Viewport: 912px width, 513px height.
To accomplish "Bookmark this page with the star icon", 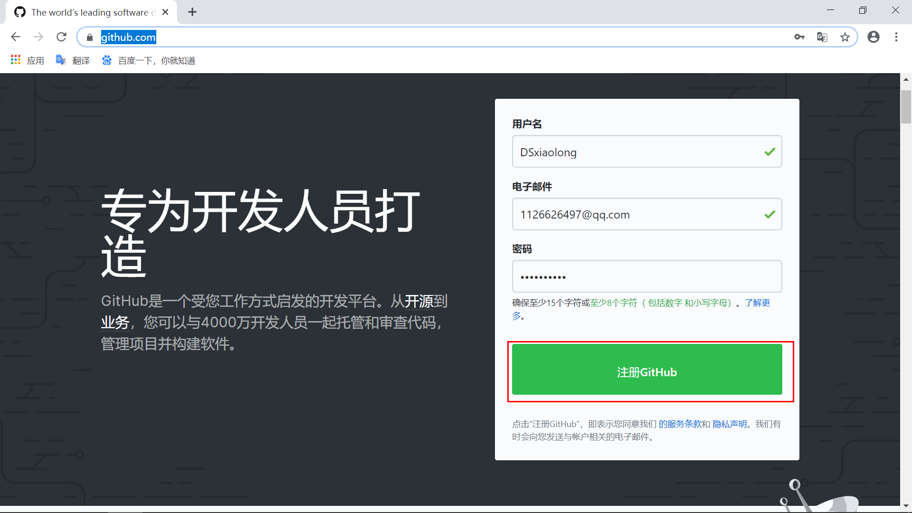I will 845,37.
